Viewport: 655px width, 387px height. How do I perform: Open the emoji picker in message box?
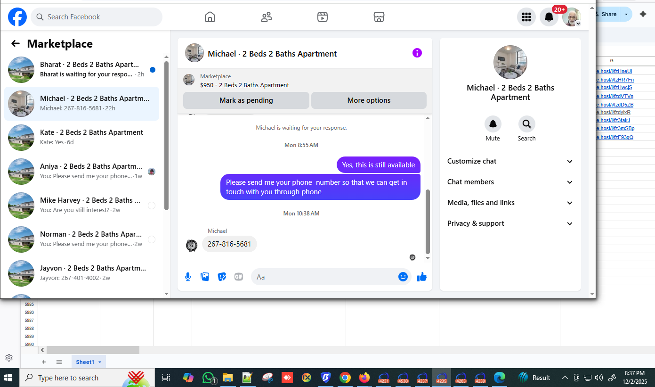click(x=403, y=277)
